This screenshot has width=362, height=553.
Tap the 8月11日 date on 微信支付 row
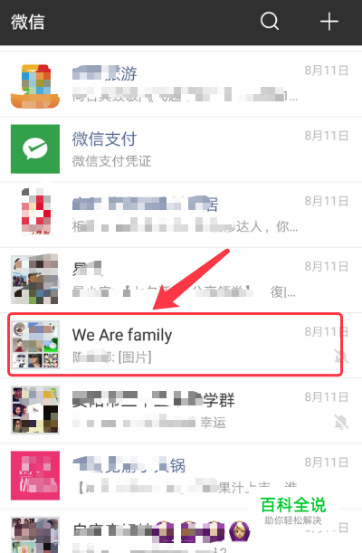(327, 136)
